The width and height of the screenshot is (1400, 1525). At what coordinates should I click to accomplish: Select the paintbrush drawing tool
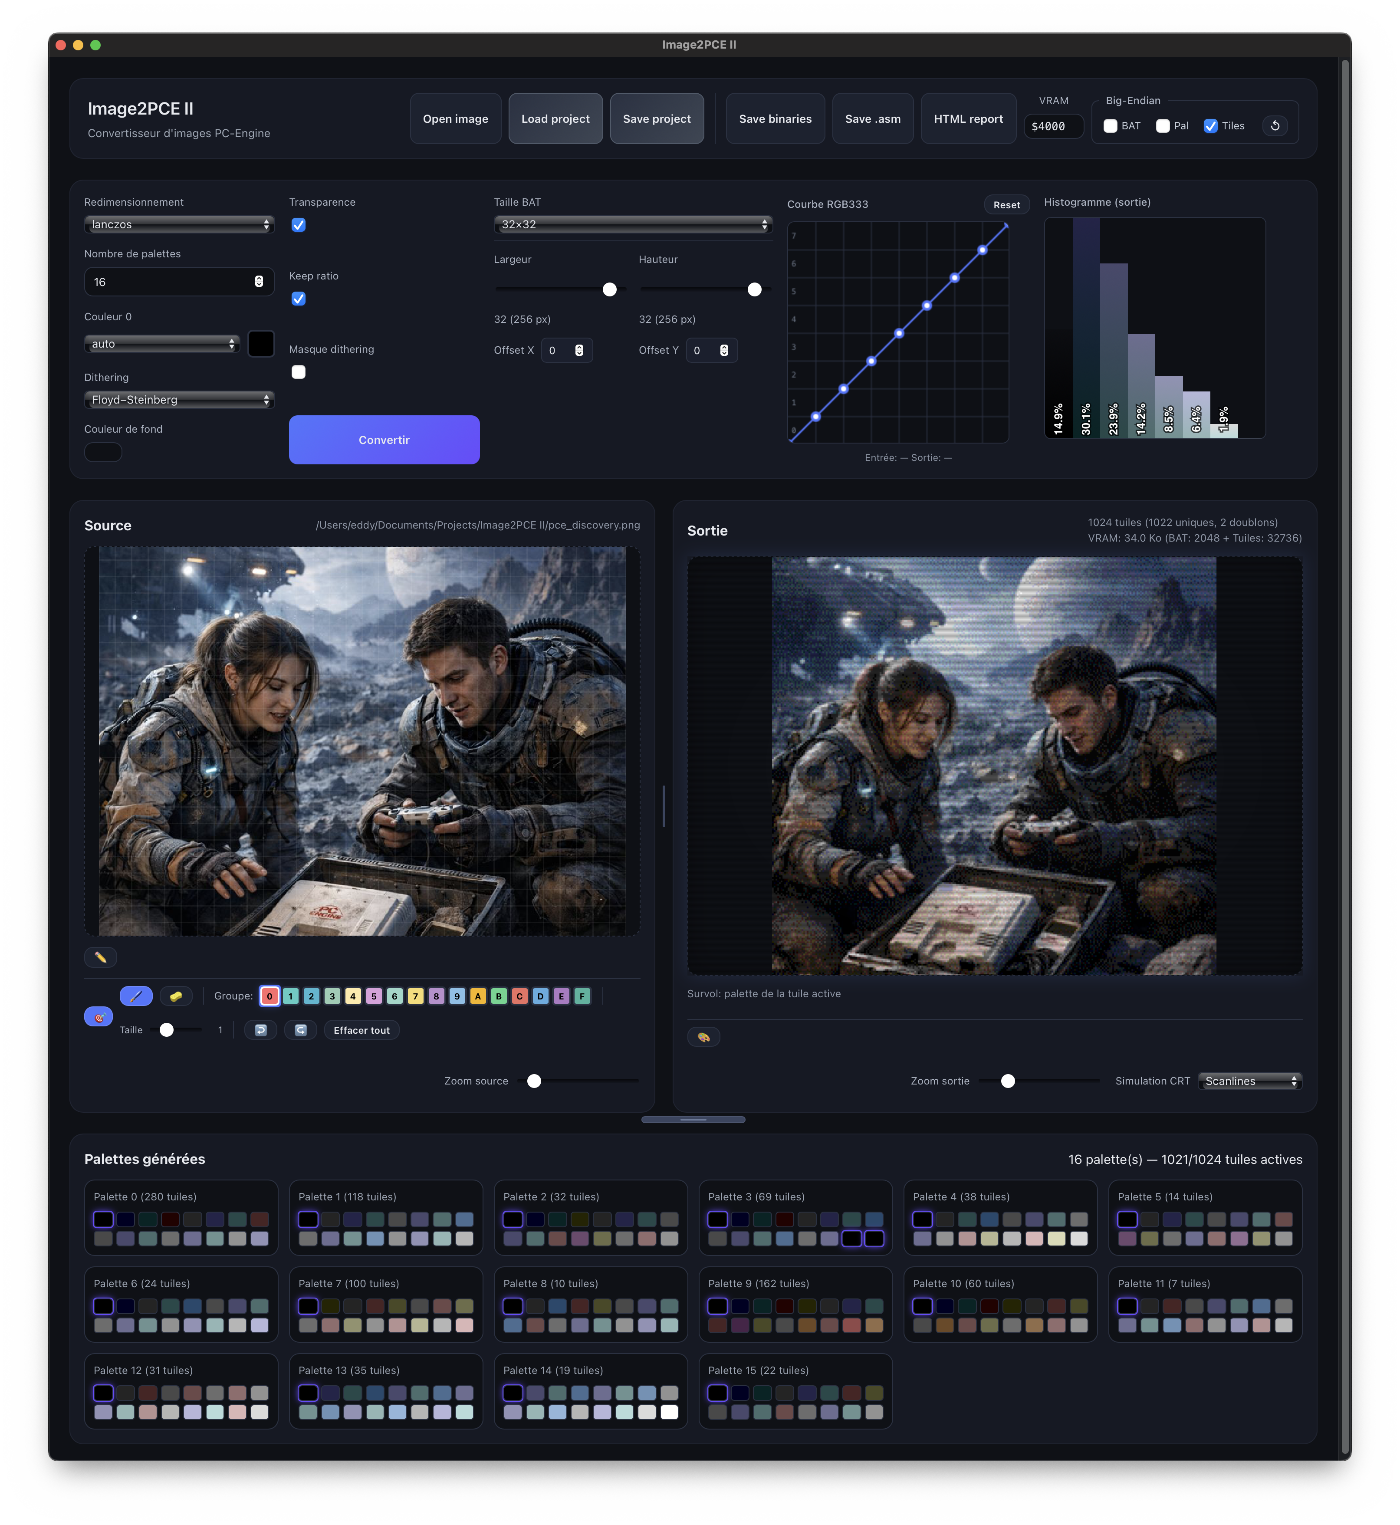pos(135,996)
